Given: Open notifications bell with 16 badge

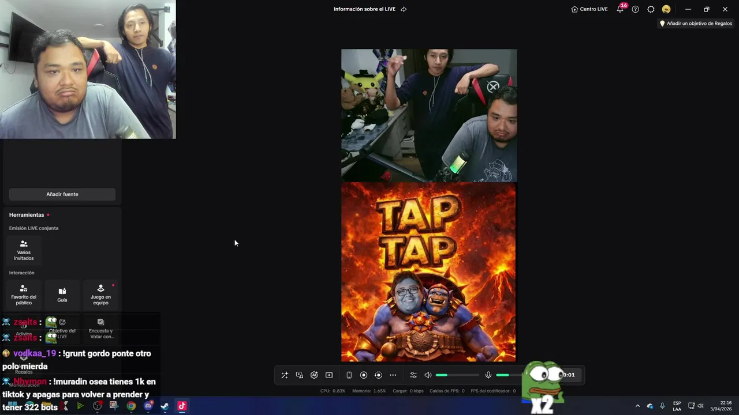Looking at the screenshot, I should tap(621, 9).
